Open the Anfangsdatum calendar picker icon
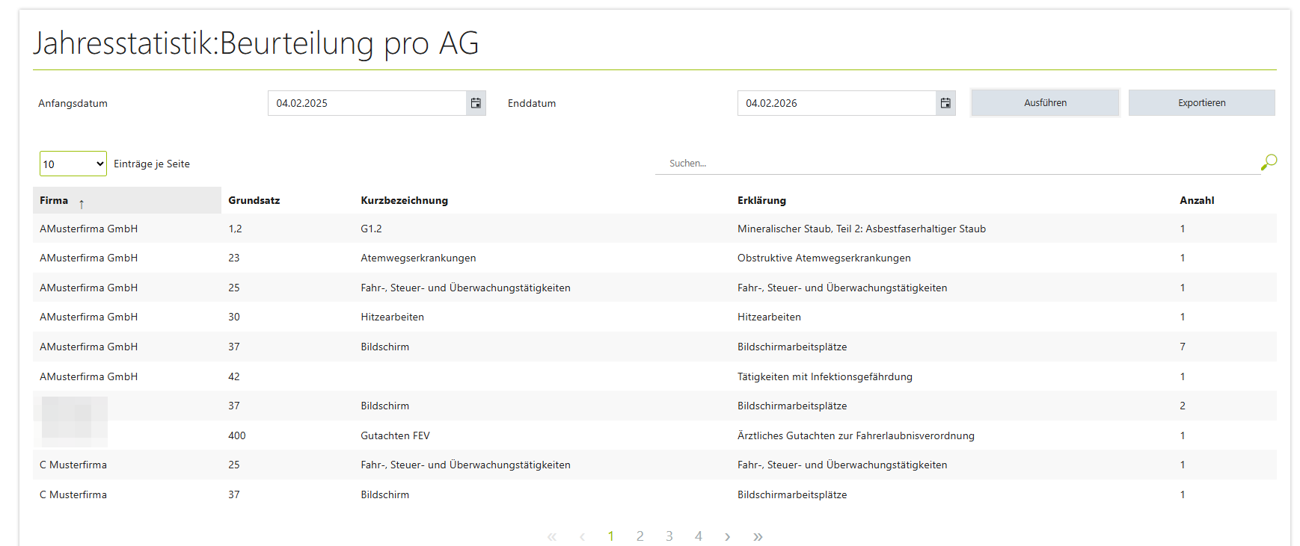Viewport: 1300px width, 546px height. click(476, 103)
